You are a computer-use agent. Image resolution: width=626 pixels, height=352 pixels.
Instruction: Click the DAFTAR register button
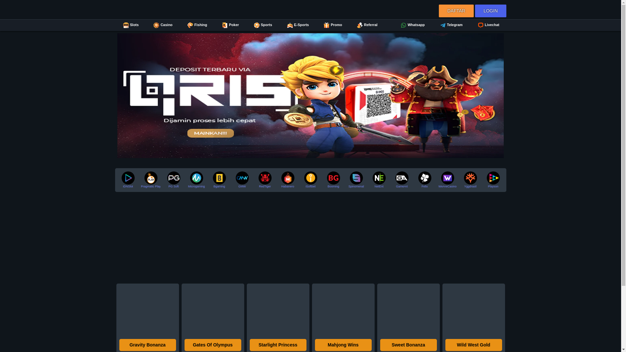pos(456,11)
